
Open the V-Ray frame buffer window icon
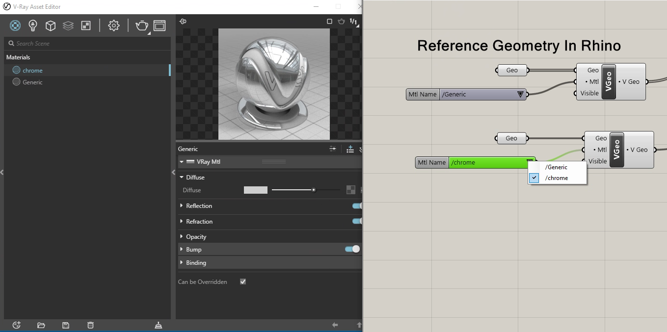(160, 26)
